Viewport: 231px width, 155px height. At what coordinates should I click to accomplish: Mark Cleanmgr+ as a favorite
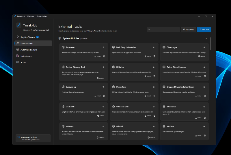point(204,47)
